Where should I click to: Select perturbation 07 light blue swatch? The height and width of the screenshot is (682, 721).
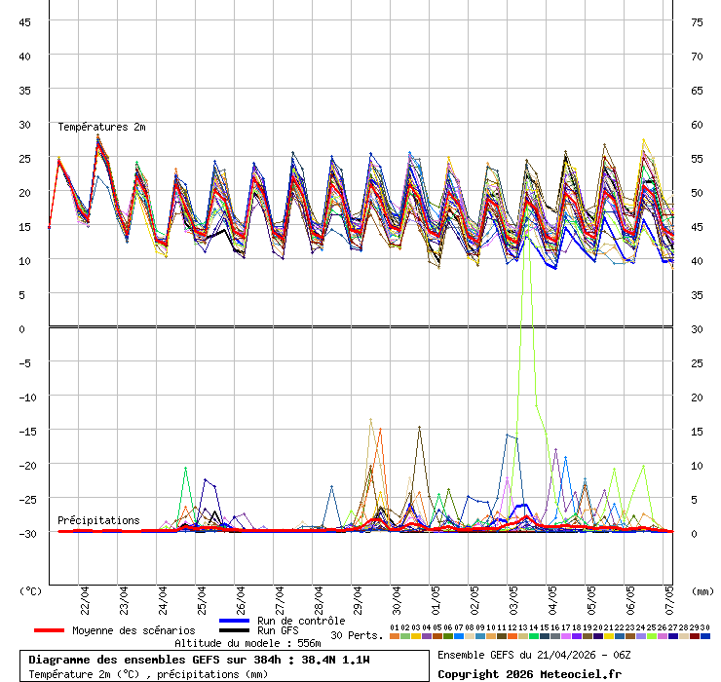pyautogui.click(x=459, y=636)
